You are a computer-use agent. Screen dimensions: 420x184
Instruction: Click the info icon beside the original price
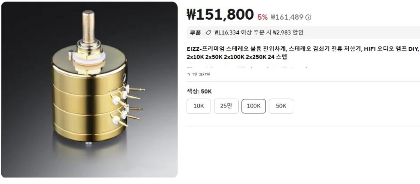point(308,17)
